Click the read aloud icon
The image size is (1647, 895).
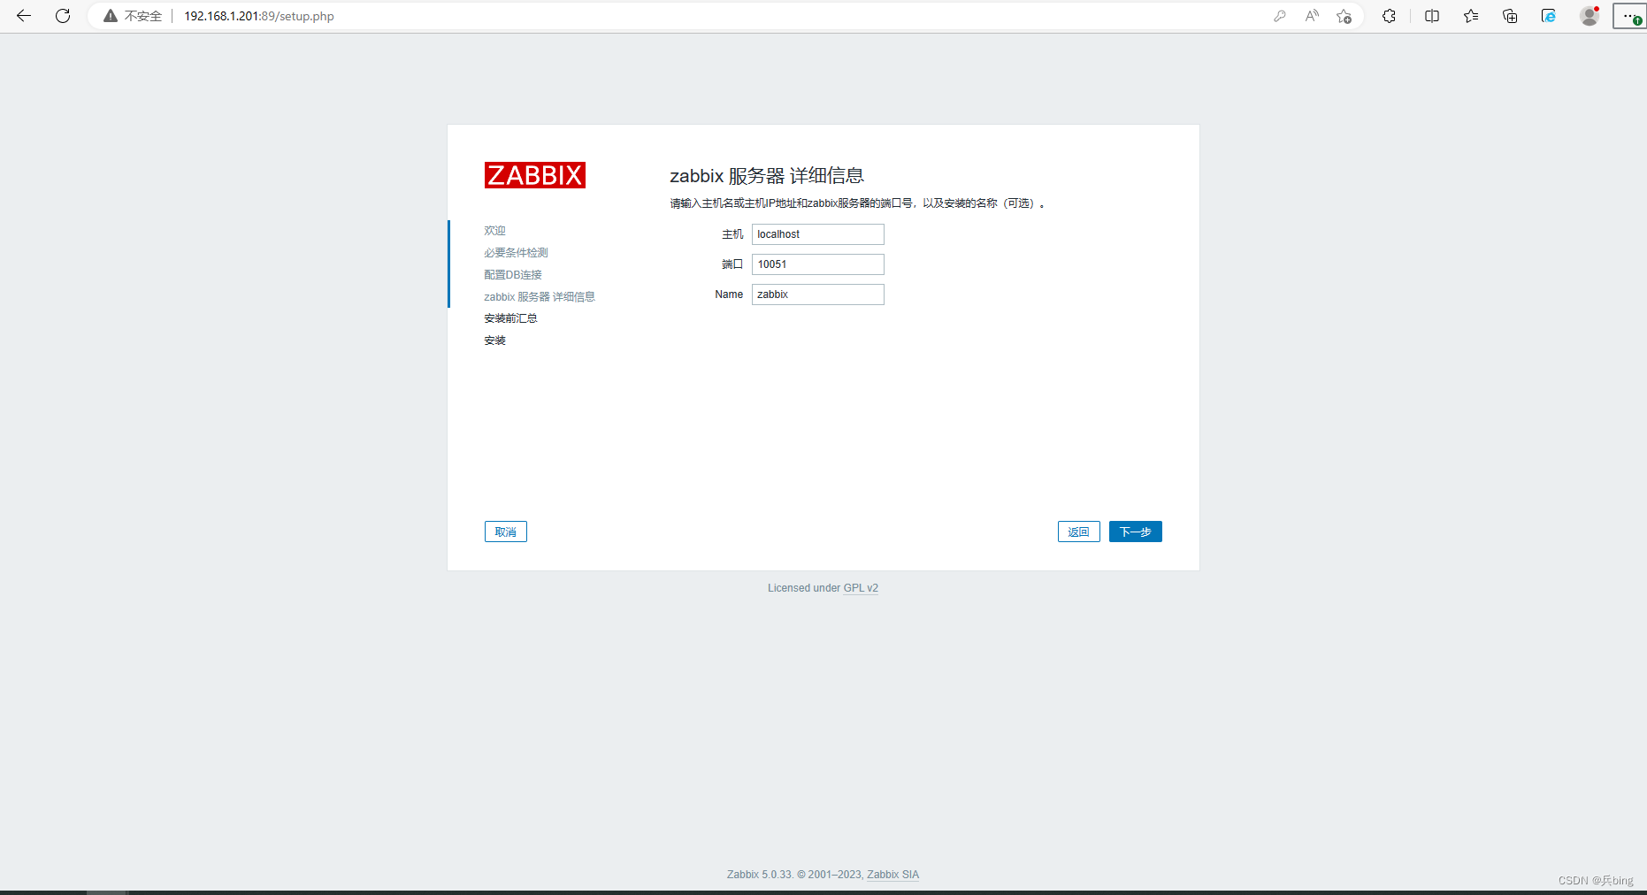(x=1312, y=16)
